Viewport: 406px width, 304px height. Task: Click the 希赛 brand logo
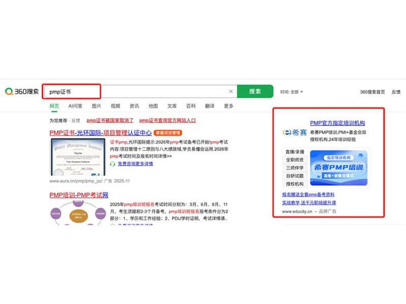click(295, 133)
